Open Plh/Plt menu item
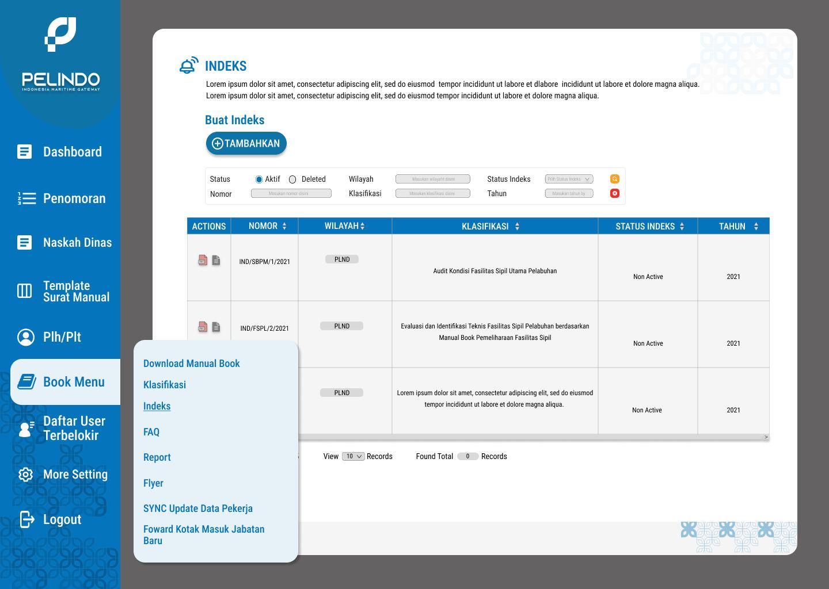Image resolution: width=829 pixels, height=589 pixels. tap(62, 337)
